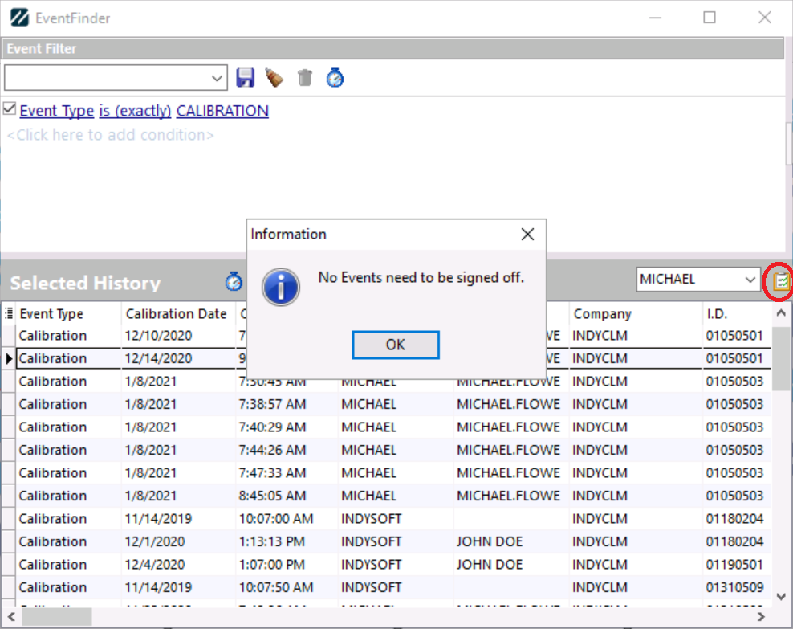The width and height of the screenshot is (793, 629).
Task: Click the clear filter broom icon
Action: click(x=274, y=78)
